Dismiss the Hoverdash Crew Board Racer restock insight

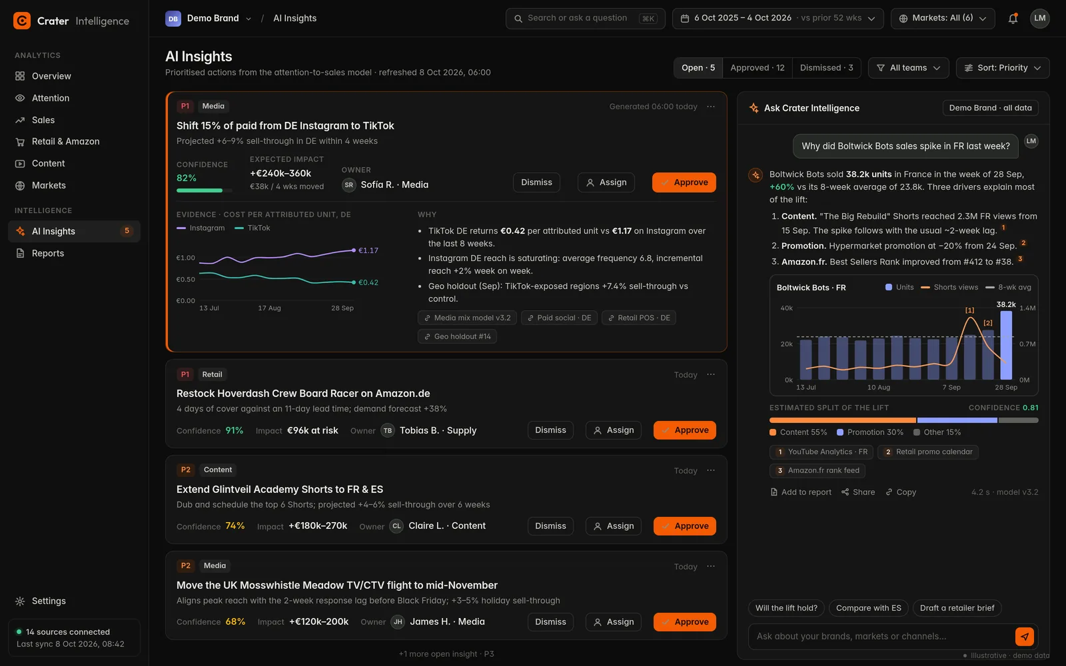pos(550,430)
